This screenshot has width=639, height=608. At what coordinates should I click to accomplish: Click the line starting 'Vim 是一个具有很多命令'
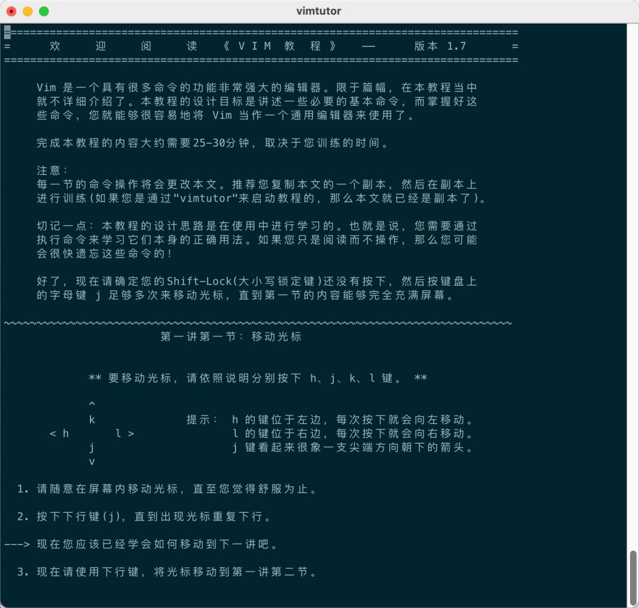point(257,88)
